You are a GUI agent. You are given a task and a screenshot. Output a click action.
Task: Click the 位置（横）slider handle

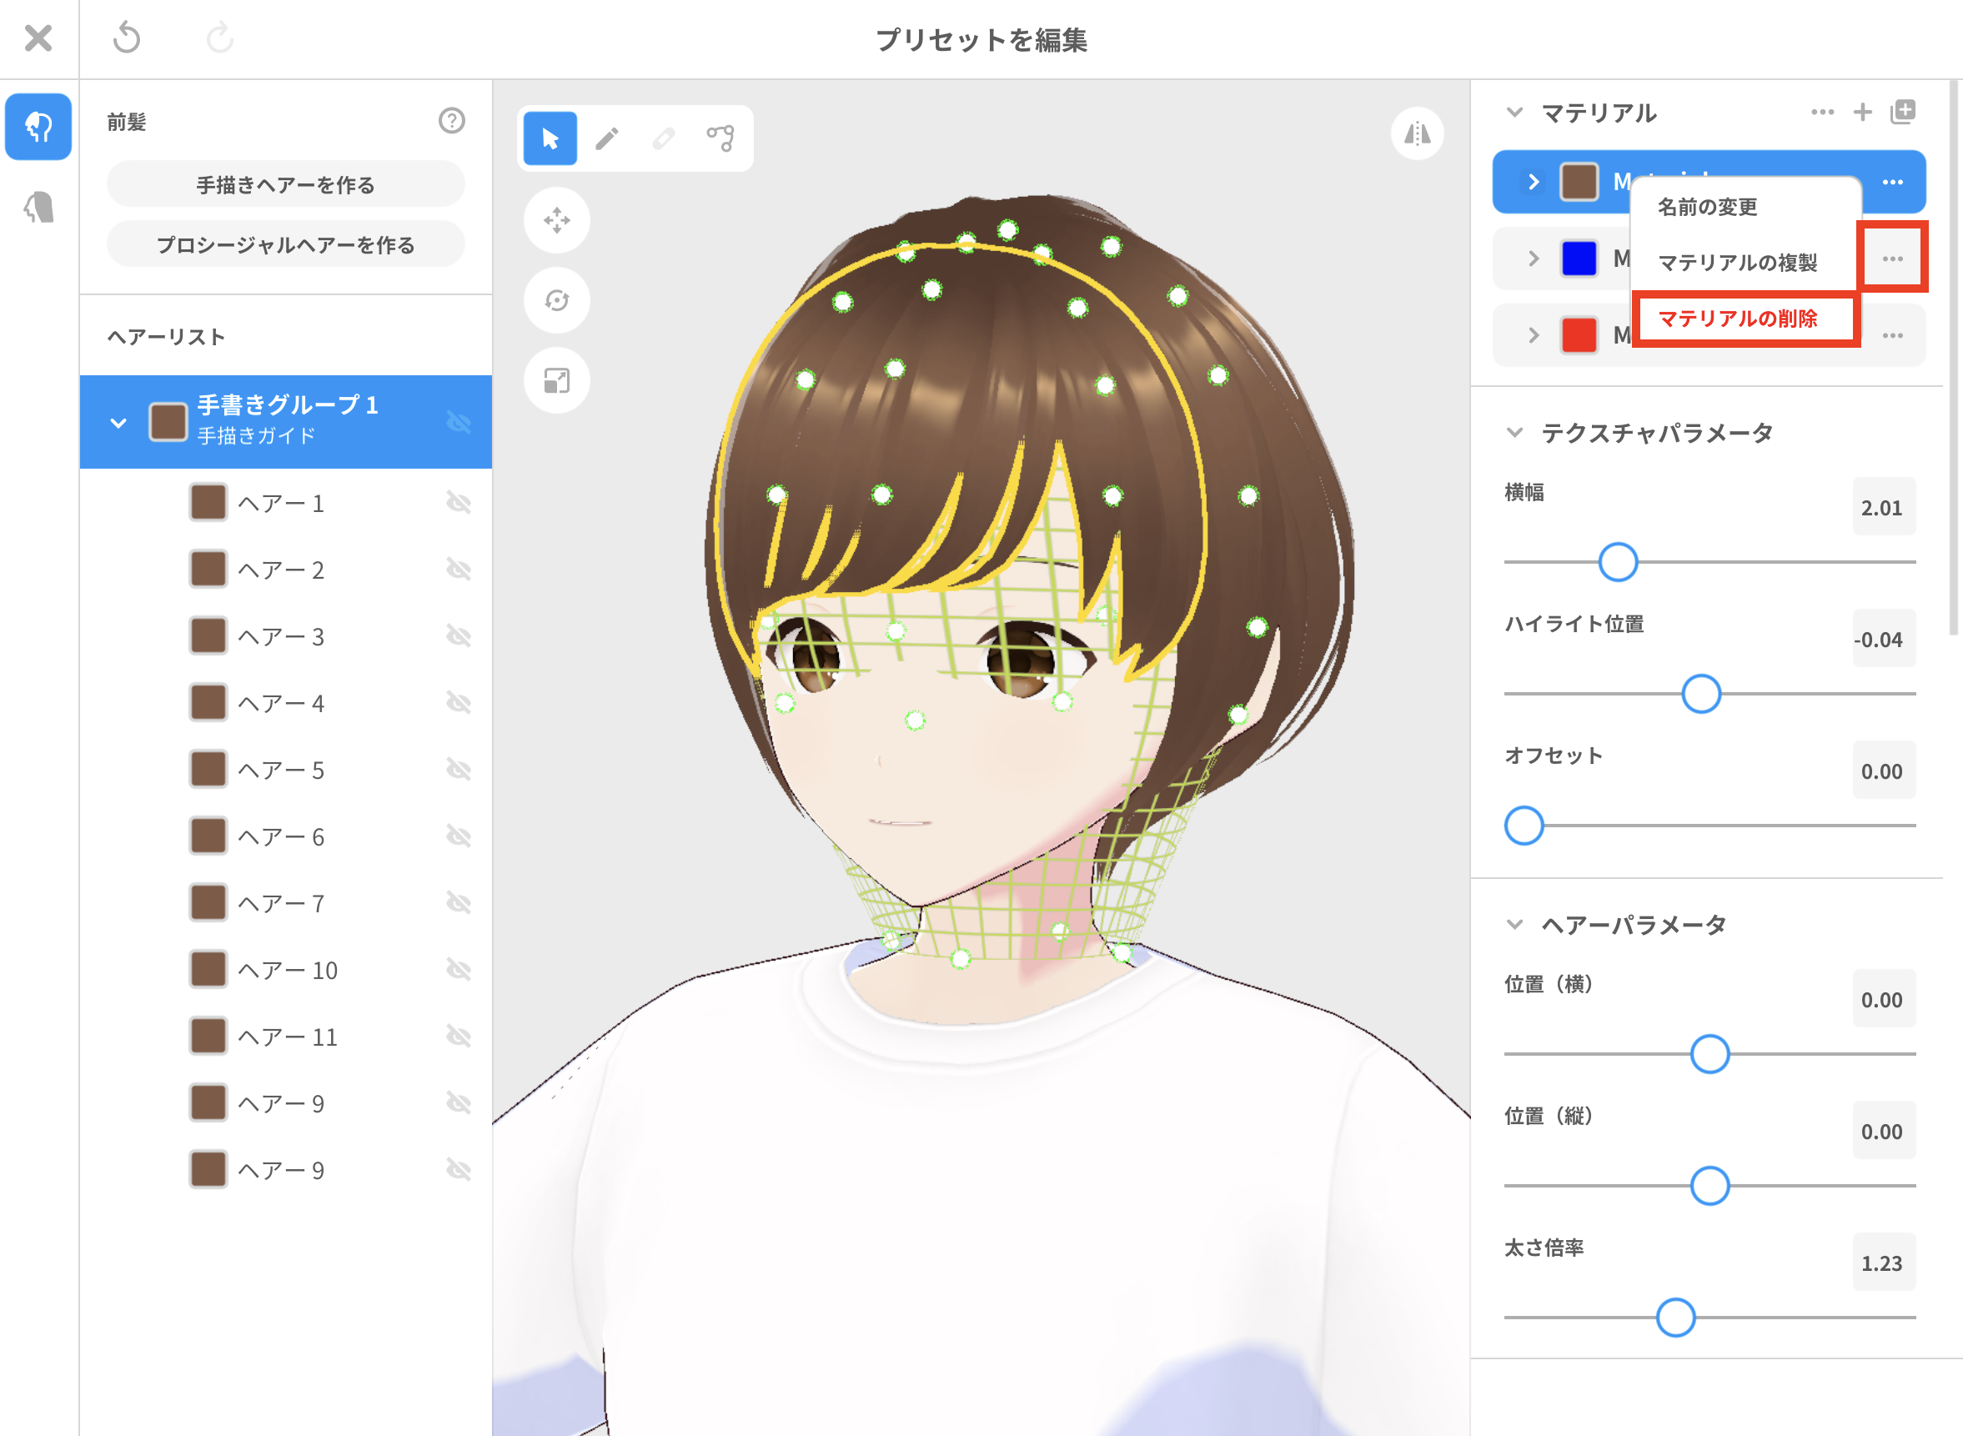pos(1709,1054)
